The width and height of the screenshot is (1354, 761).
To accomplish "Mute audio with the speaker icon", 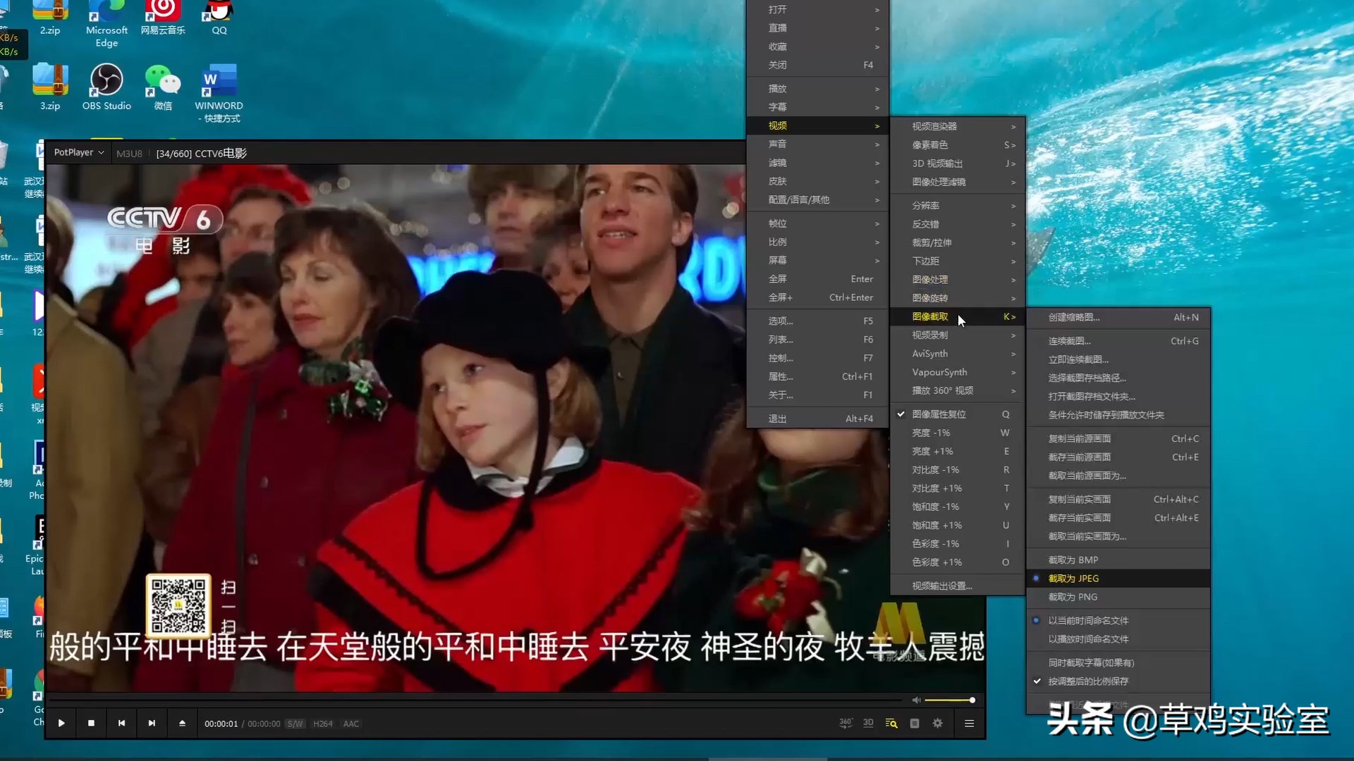I will pyautogui.click(x=916, y=700).
